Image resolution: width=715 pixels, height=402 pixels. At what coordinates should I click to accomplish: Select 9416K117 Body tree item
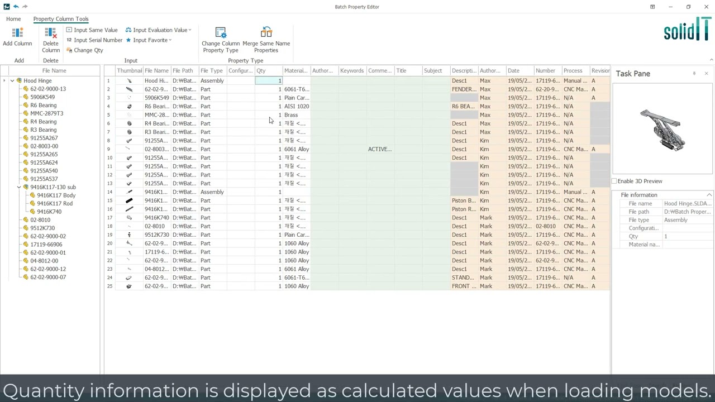pos(56,195)
